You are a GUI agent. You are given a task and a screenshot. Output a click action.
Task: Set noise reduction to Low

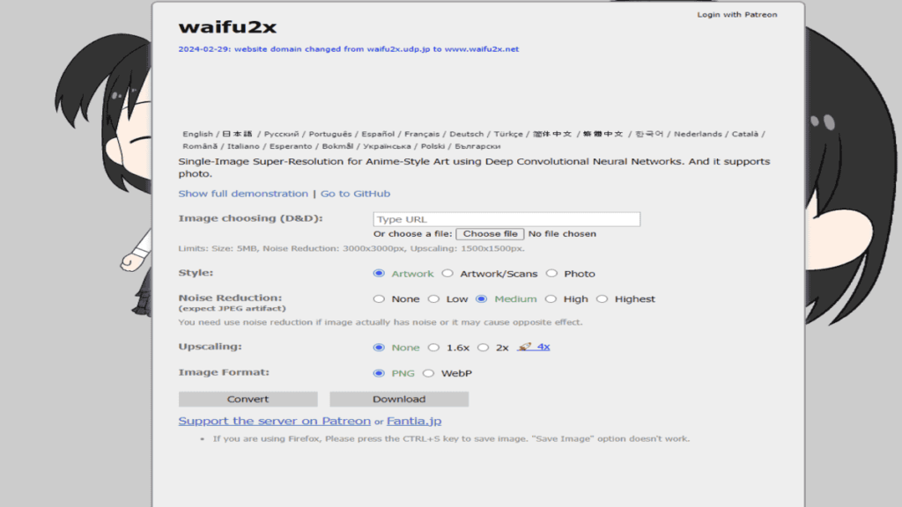pyautogui.click(x=433, y=299)
